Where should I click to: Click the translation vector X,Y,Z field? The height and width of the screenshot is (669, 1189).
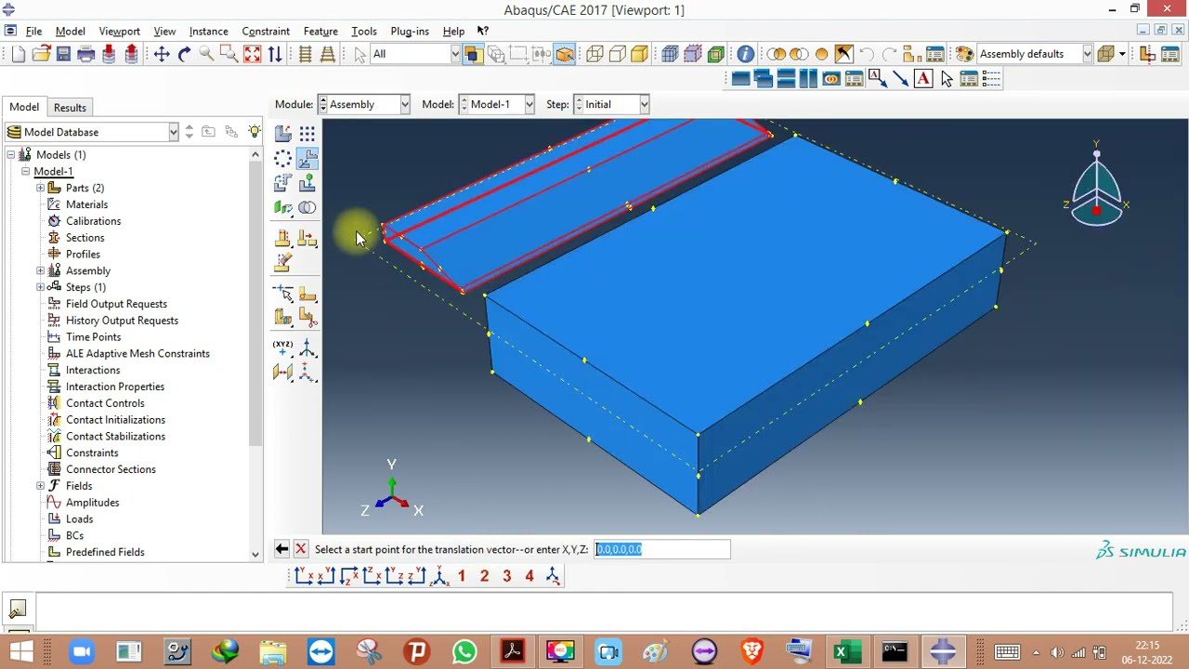(x=662, y=549)
